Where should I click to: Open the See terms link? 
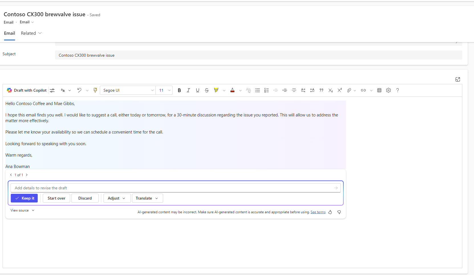pos(318,212)
